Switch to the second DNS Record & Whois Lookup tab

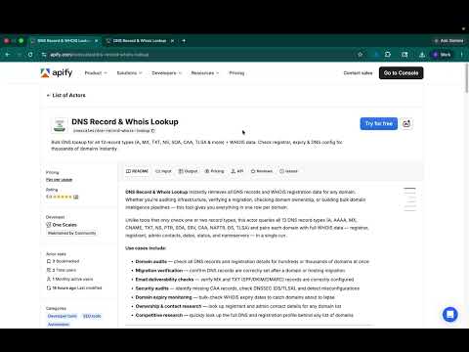pyautogui.click(x=140, y=41)
